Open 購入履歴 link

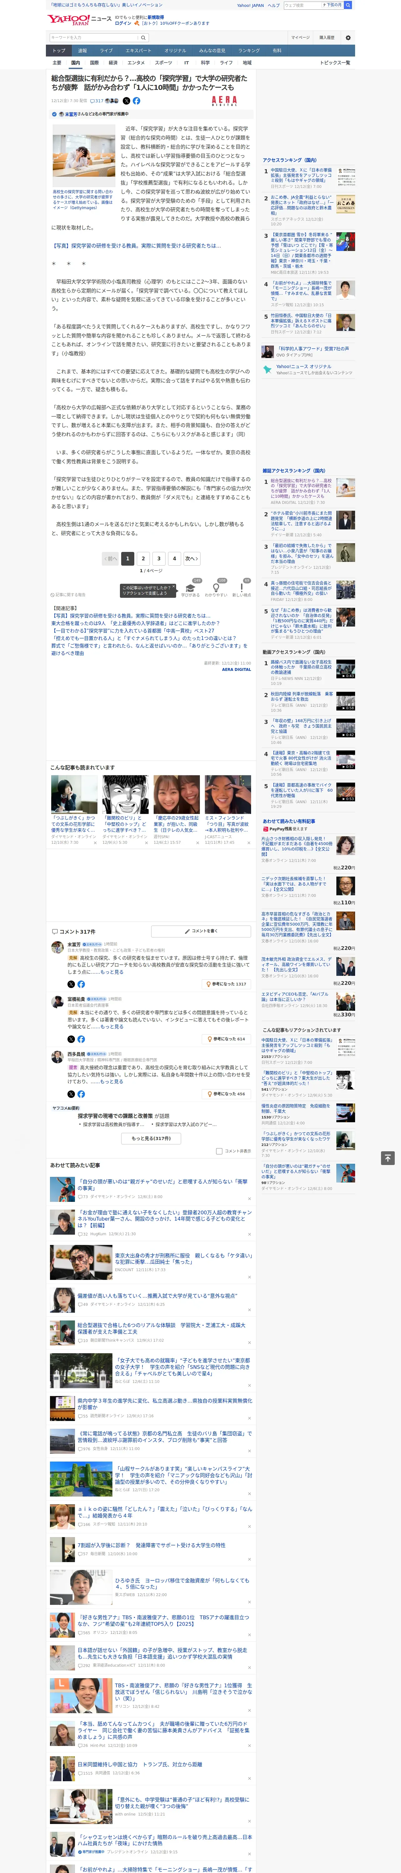point(327,37)
